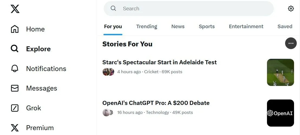
Task: Click the cricket match thumbnail
Action: pyautogui.click(x=280, y=72)
